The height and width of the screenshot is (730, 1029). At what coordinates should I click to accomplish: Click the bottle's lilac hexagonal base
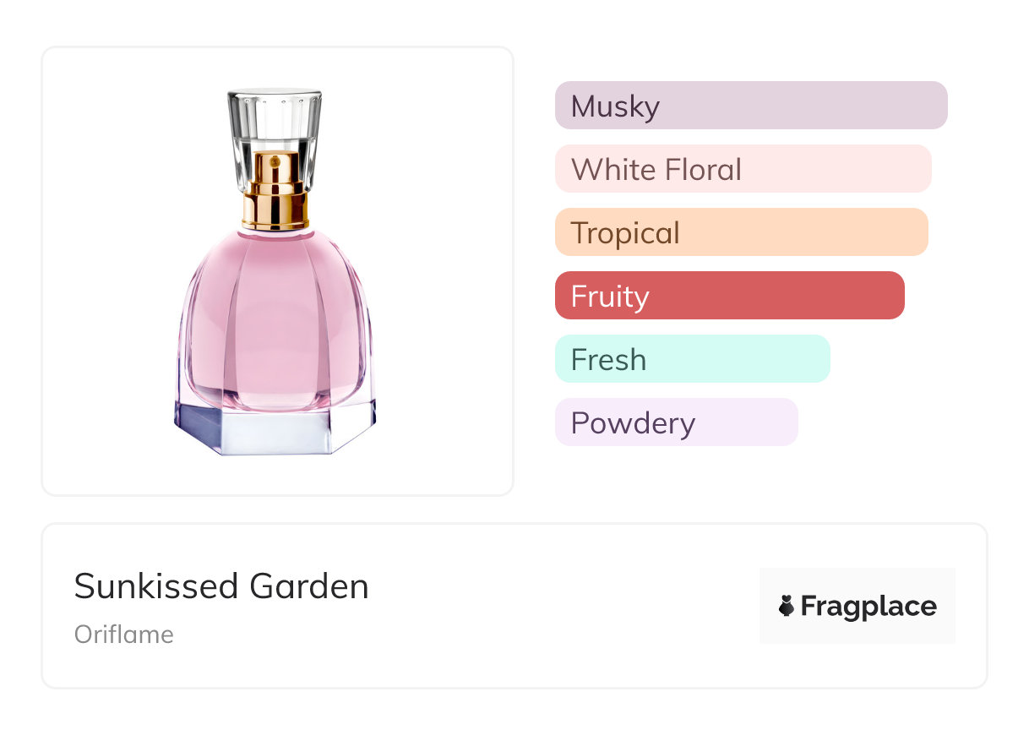click(275, 429)
